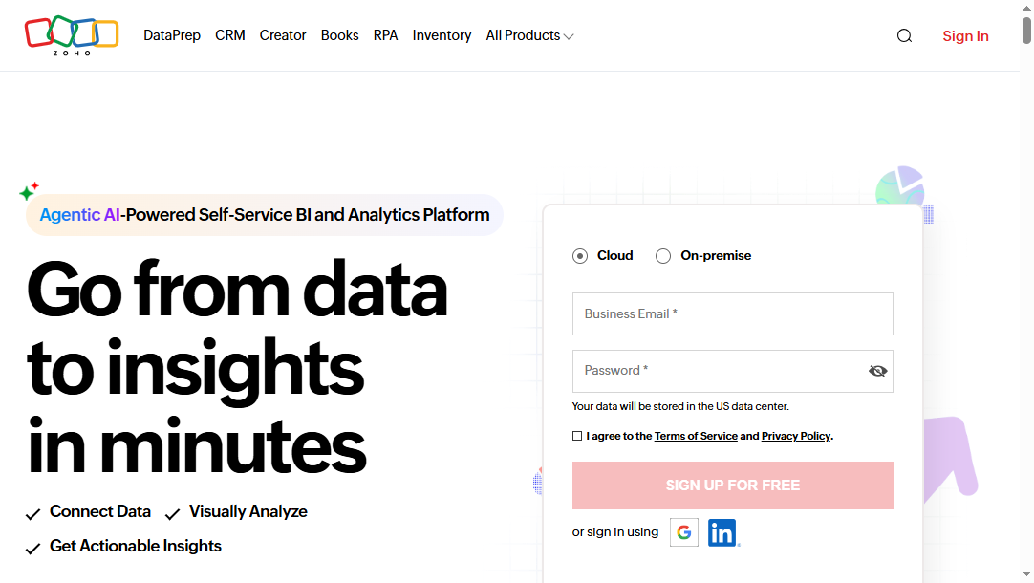The image size is (1034, 583).
Task: Click the Agentic AI-Powered banner text
Action: (265, 215)
